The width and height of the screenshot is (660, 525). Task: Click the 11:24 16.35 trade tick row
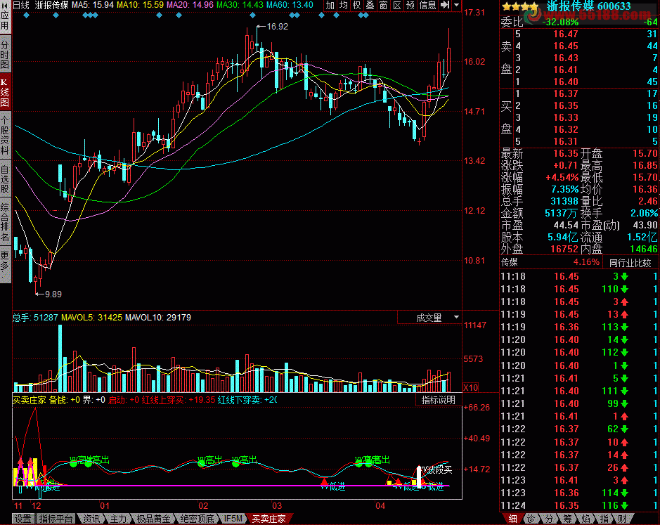(x=578, y=505)
